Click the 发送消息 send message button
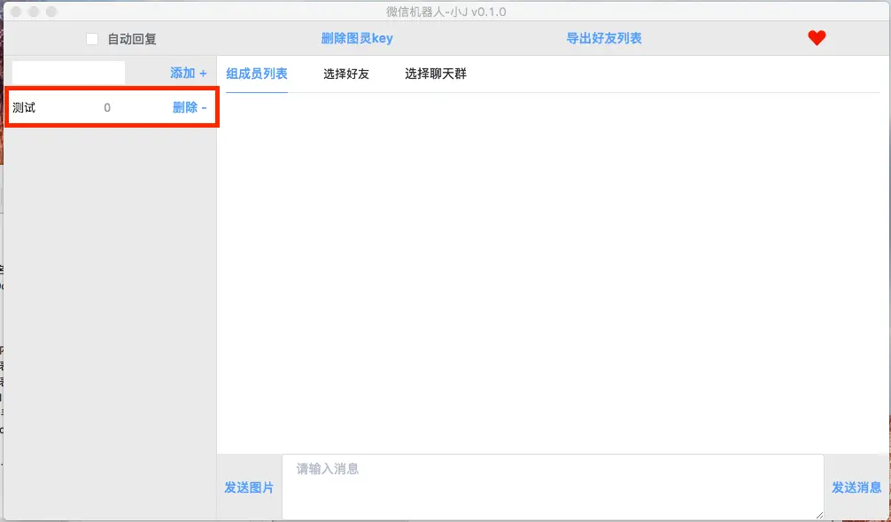 (856, 487)
